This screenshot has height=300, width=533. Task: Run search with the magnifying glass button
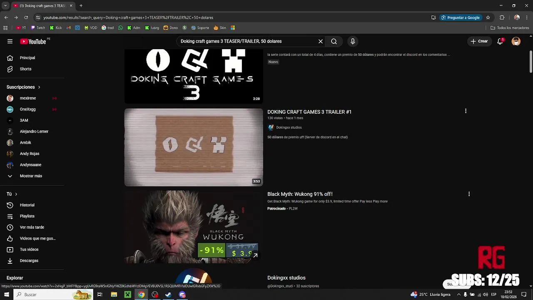[334, 41]
